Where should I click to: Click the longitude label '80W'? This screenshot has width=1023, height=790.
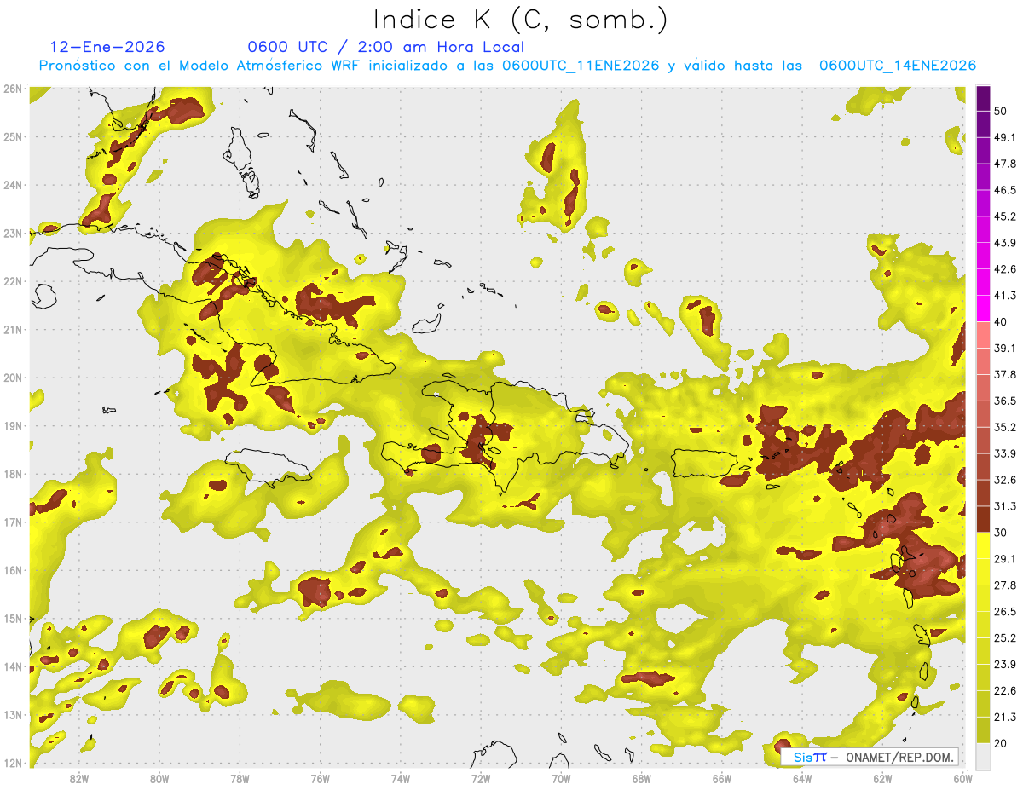click(159, 778)
